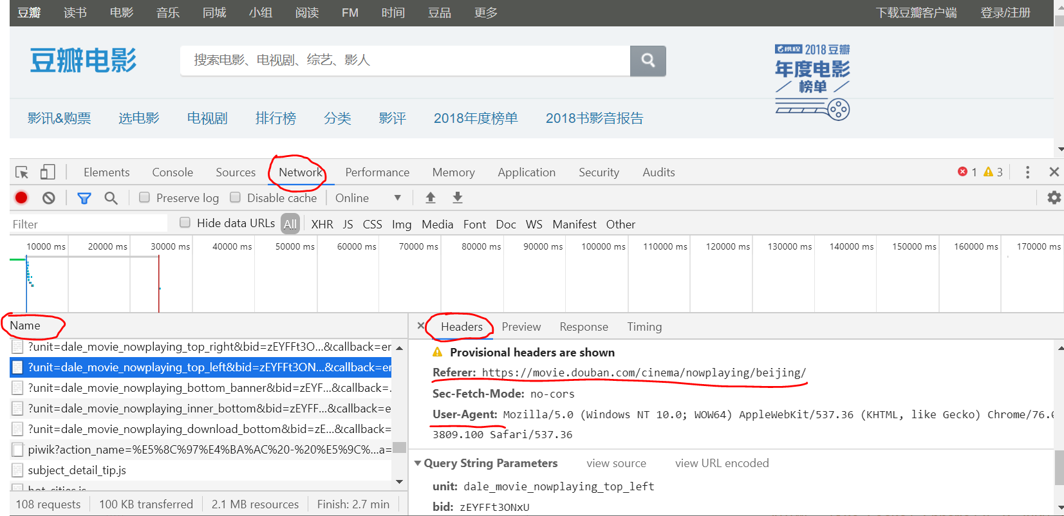The width and height of the screenshot is (1064, 516).
Task: Open the Memory tab
Action: [454, 172]
